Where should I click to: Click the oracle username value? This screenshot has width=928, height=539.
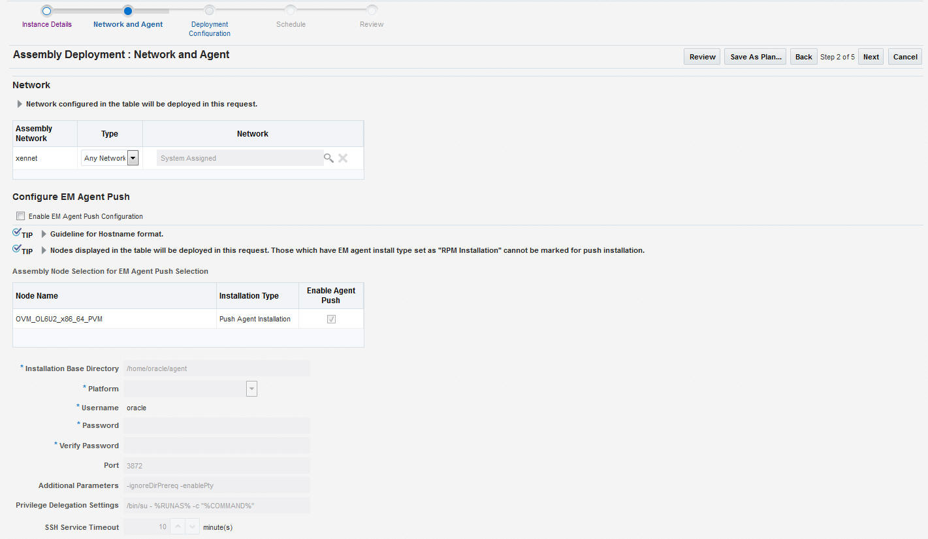pyautogui.click(x=136, y=408)
